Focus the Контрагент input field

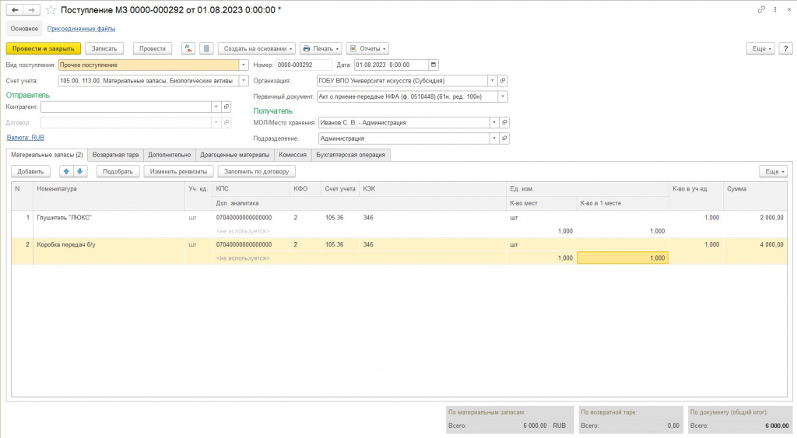click(126, 107)
